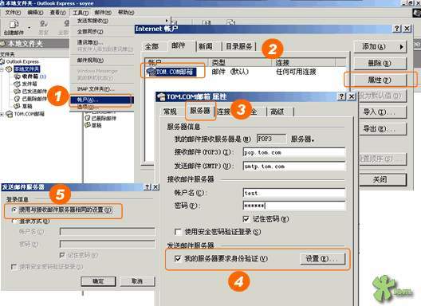Choose IMAP 文件夹 menu entry
The image size is (421, 306).
pos(96,88)
